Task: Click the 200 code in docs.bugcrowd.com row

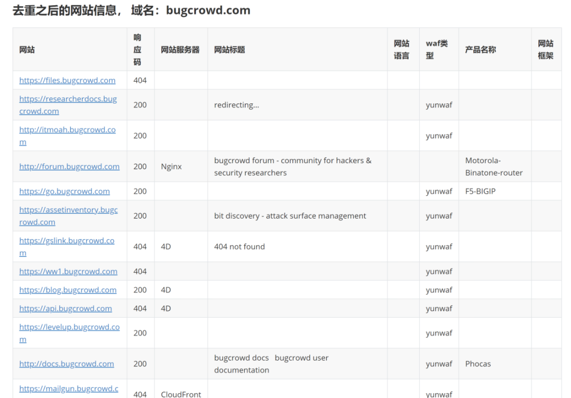Action: [x=140, y=364]
